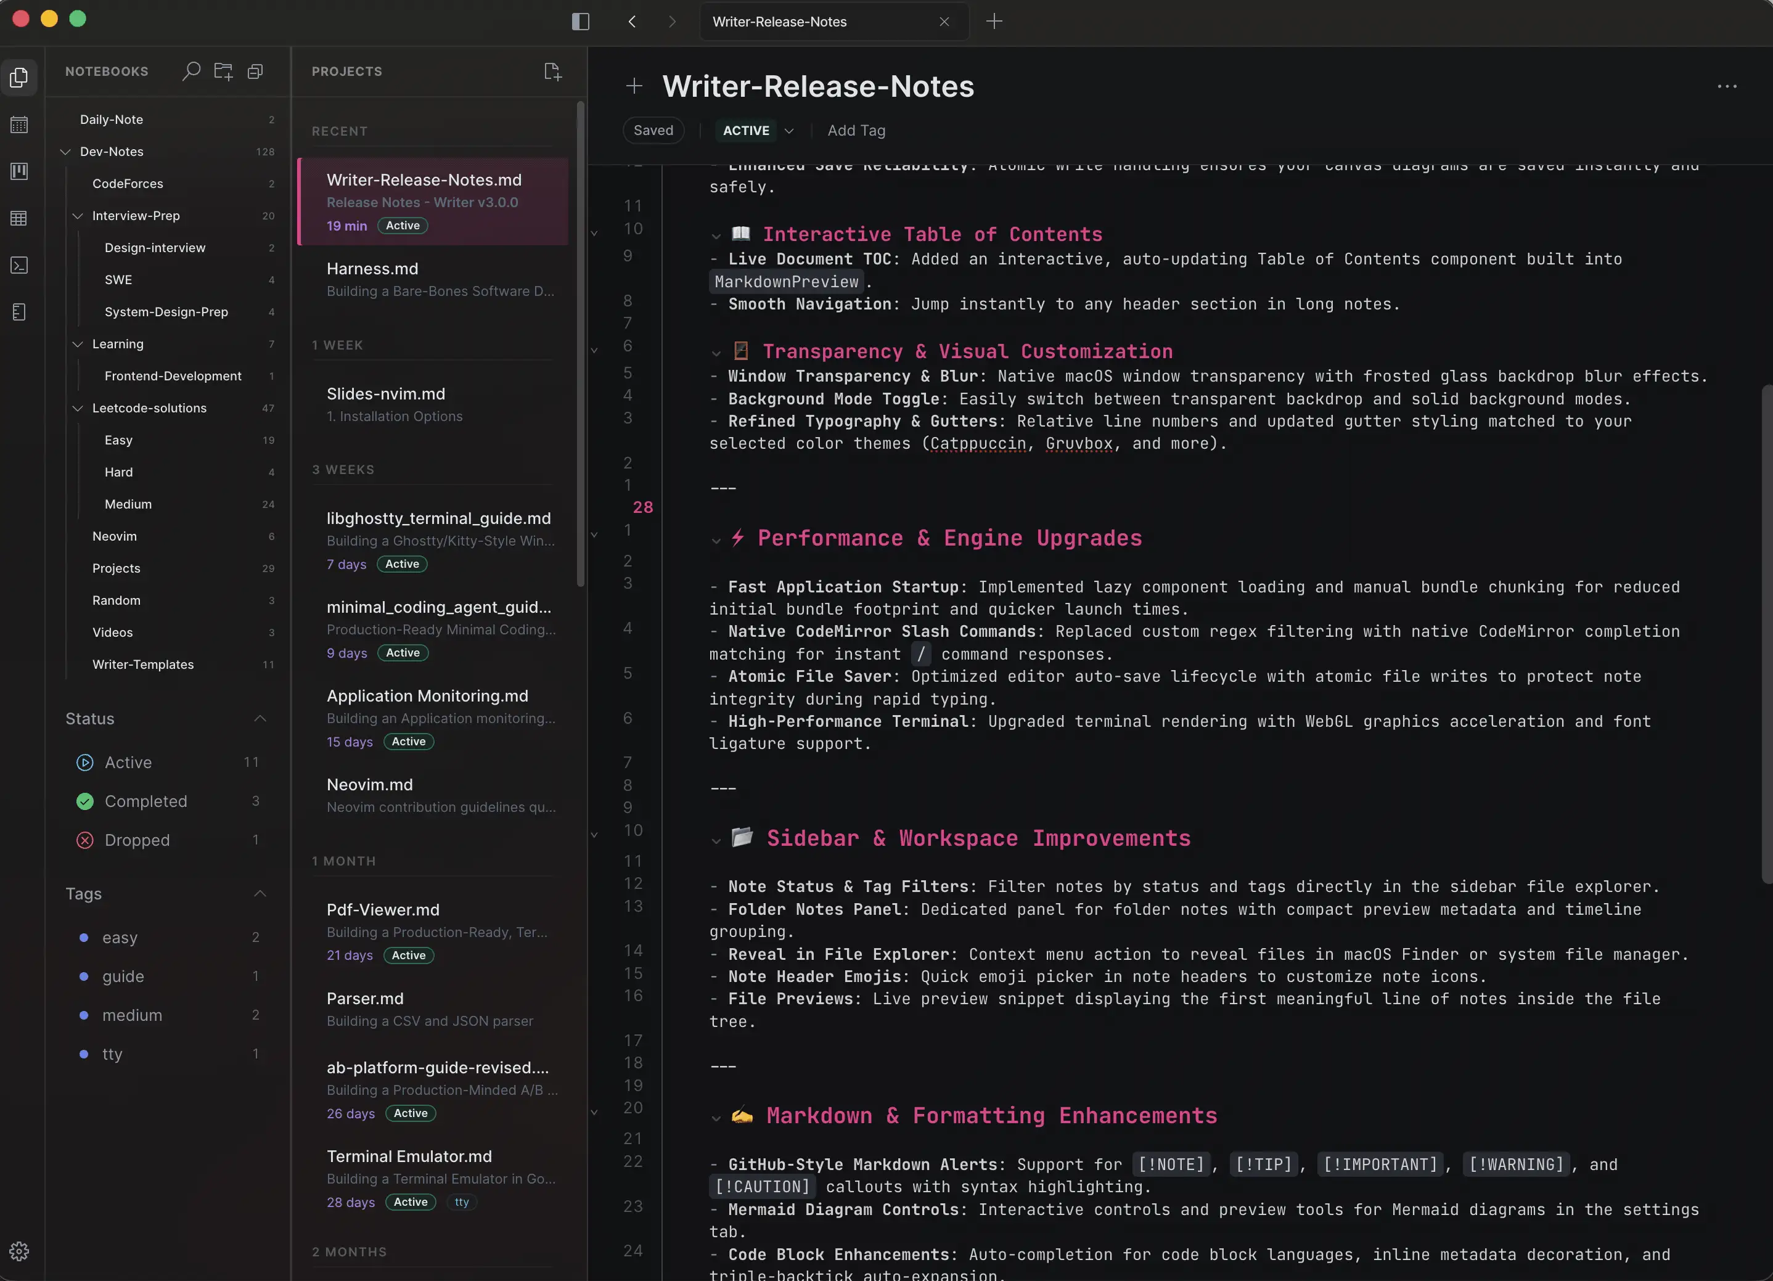Open the terminal icon in left rail
1773x1281 pixels.
tap(18, 265)
